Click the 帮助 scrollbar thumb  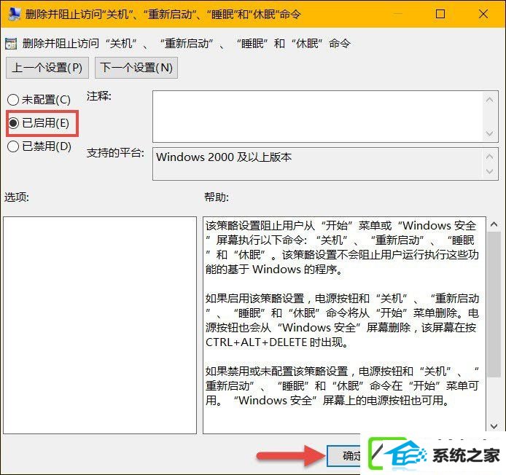coord(494,304)
